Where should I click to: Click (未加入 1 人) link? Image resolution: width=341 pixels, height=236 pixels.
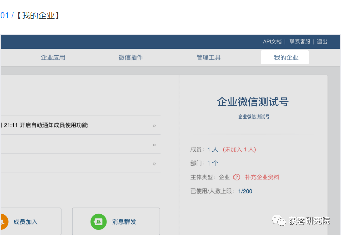240,150
